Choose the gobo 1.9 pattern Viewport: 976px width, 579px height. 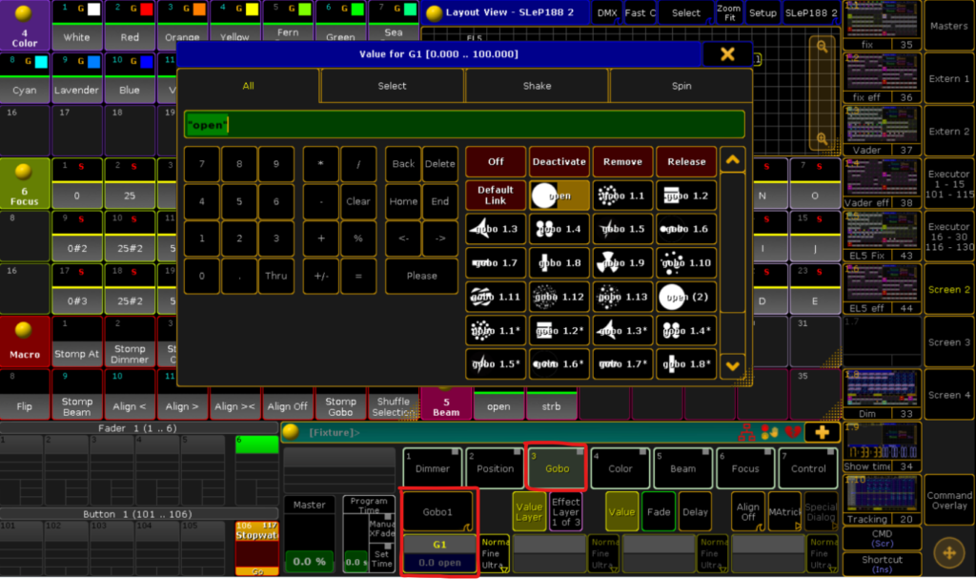[622, 262]
